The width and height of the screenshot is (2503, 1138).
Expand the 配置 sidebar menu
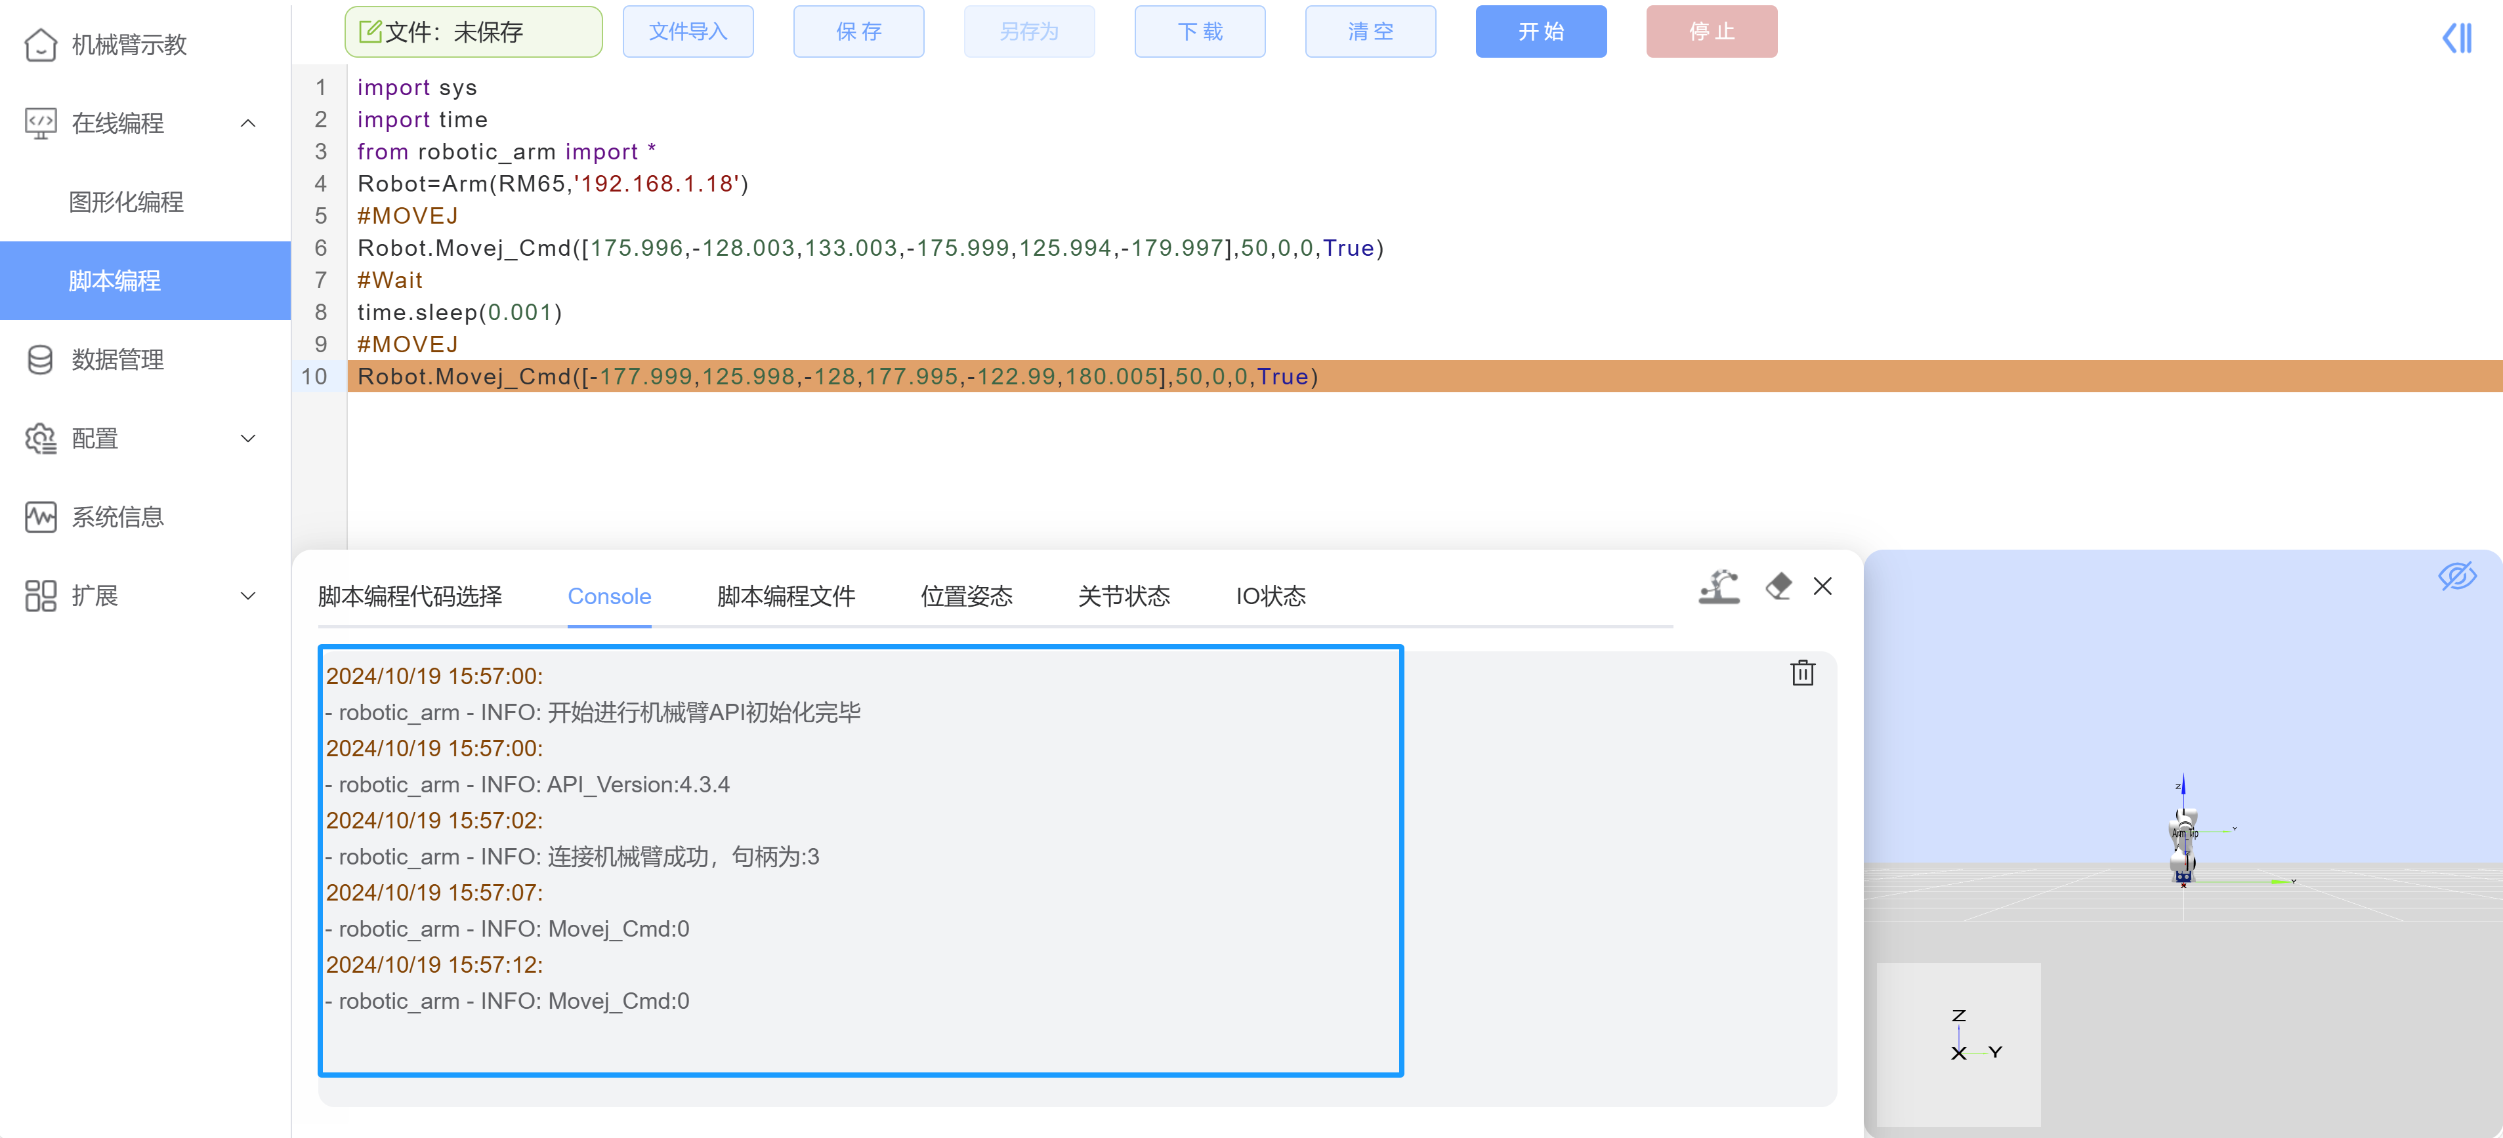(x=248, y=438)
